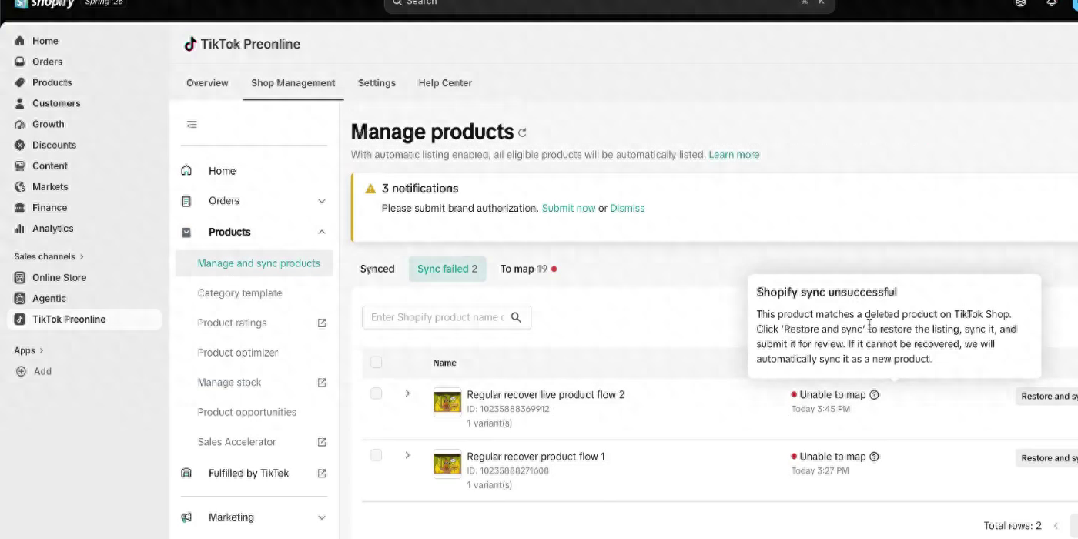
Task: Open the Settings tab
Action: pyautogui.click(x=377, y=82)
